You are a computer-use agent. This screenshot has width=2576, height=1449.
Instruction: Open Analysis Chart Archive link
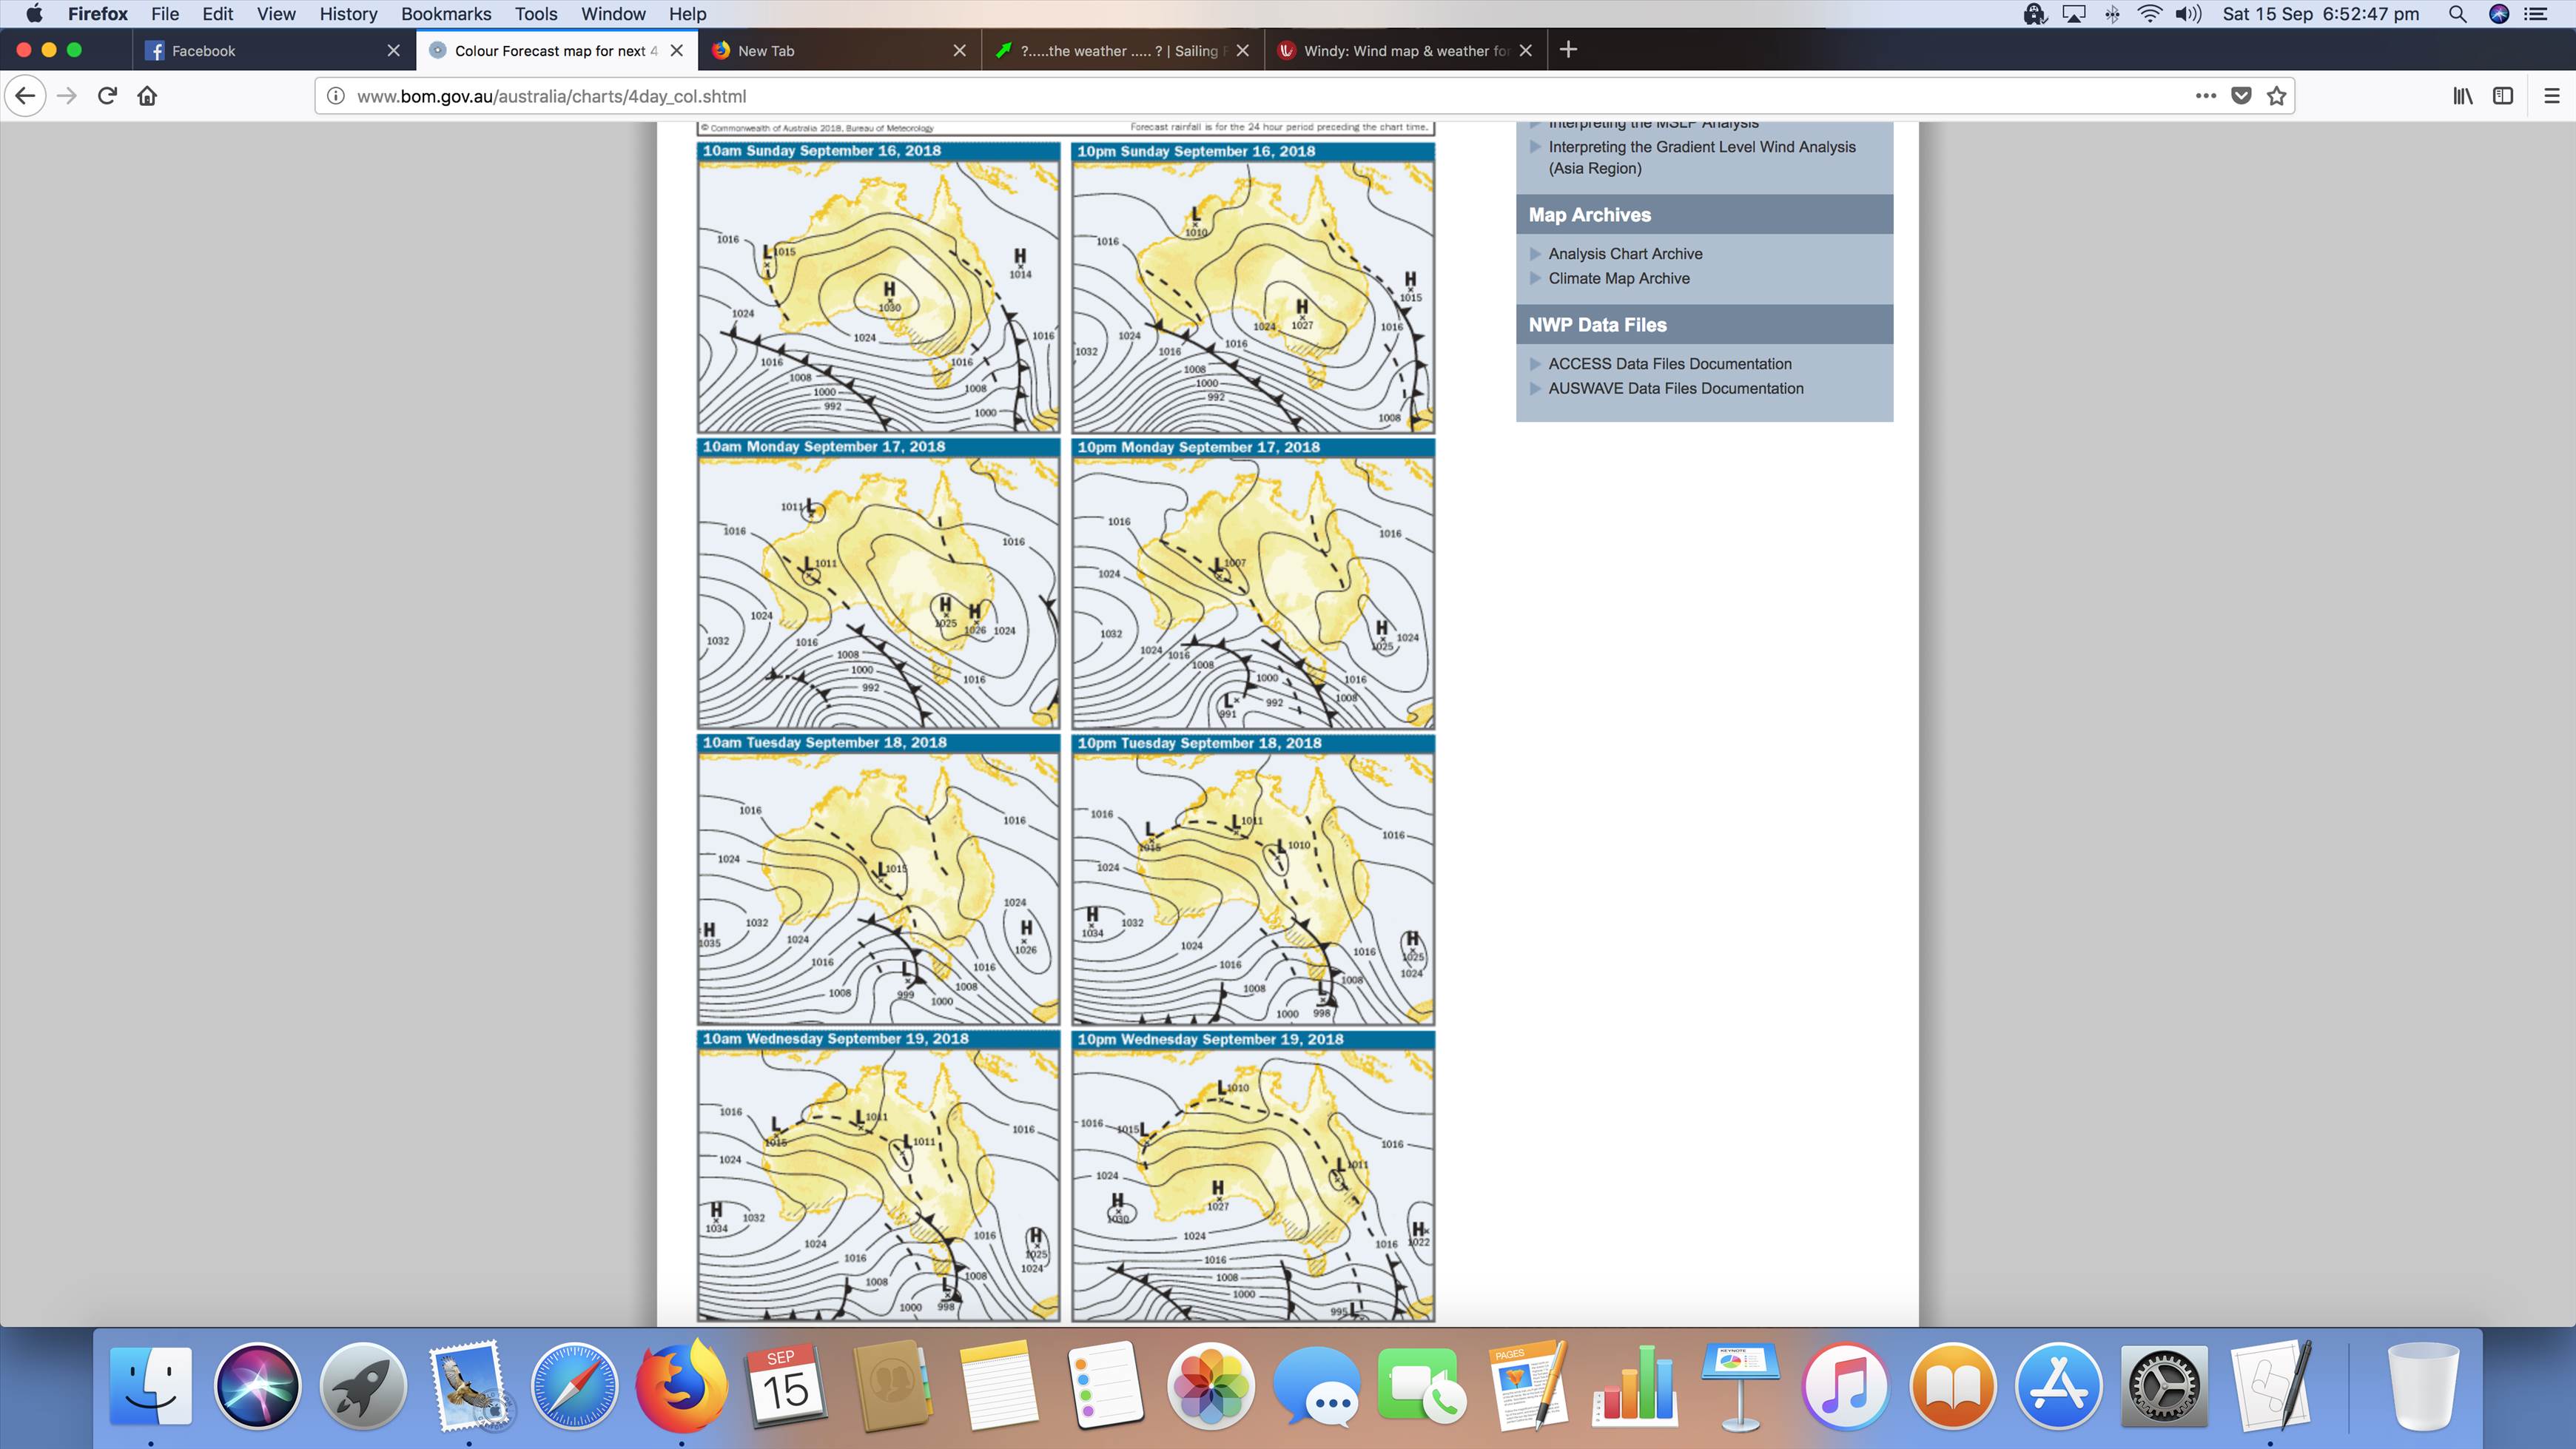[x=1625, y=254]
